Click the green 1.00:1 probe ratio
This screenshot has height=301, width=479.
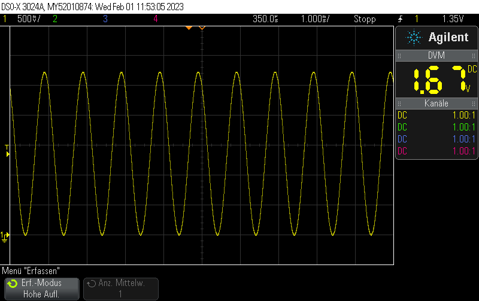[463, 127]
